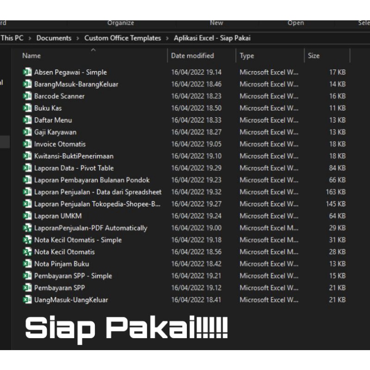Click the sort arrow above the Name column
The width and height of the screenshot is (370, 370).
[x=93, y=51]
